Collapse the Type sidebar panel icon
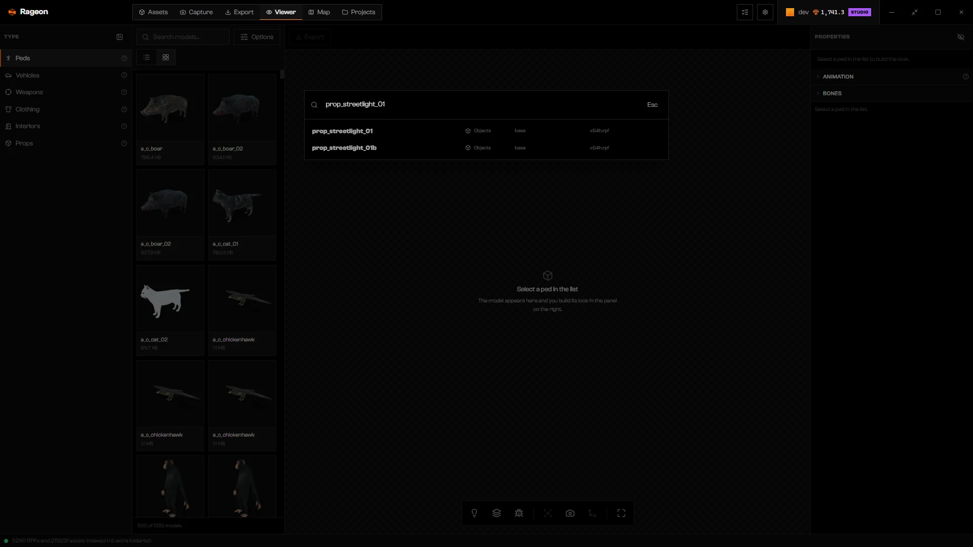Screen dimensions: 973x547 (x=120, y=37)
